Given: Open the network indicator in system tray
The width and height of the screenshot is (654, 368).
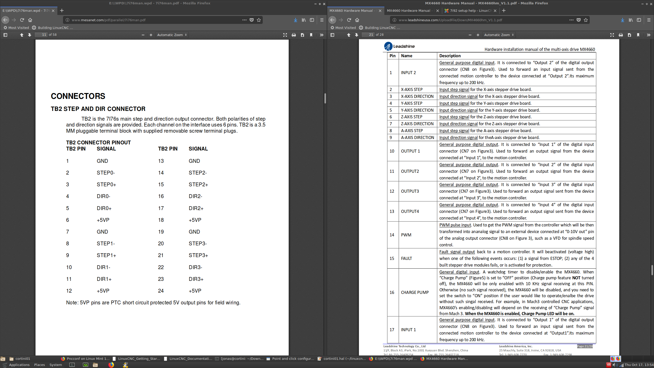Looking at the screenshot, I should (621, 365).
